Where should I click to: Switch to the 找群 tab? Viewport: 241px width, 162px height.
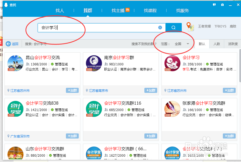(88, 10)
